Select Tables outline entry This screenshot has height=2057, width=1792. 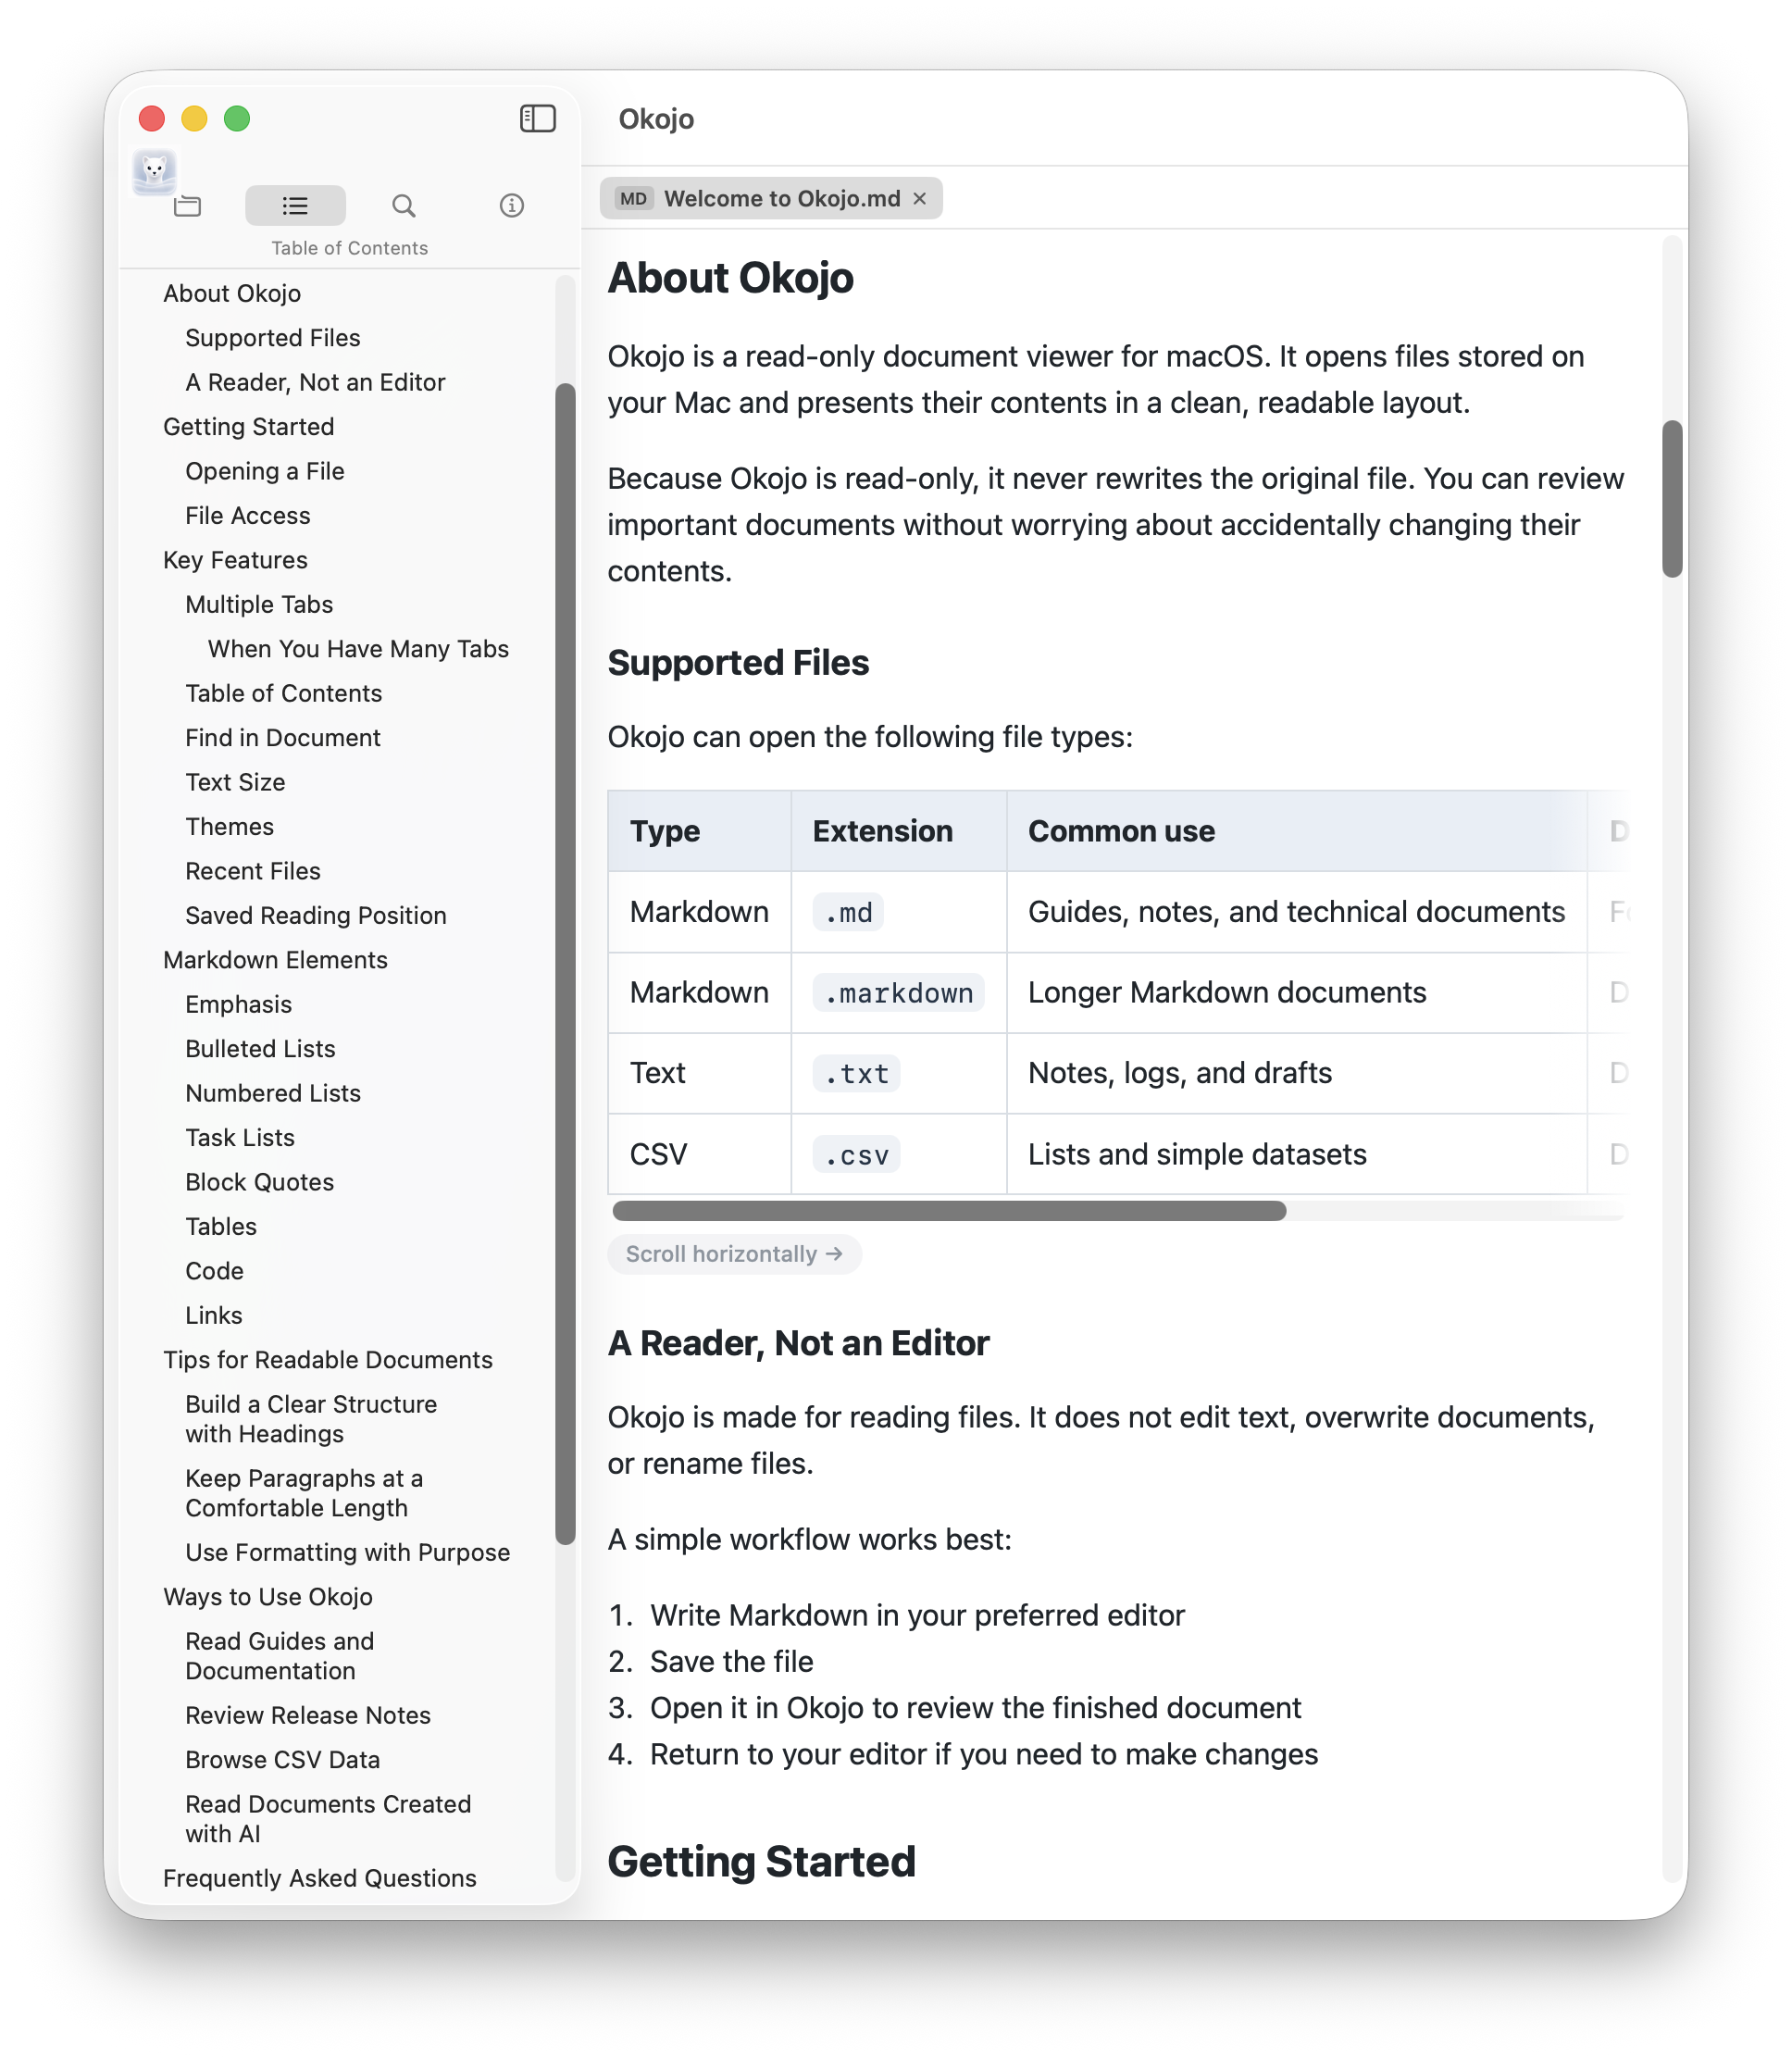coord(221,1227)
